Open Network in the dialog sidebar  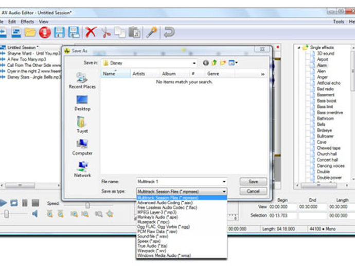[82, 169]
